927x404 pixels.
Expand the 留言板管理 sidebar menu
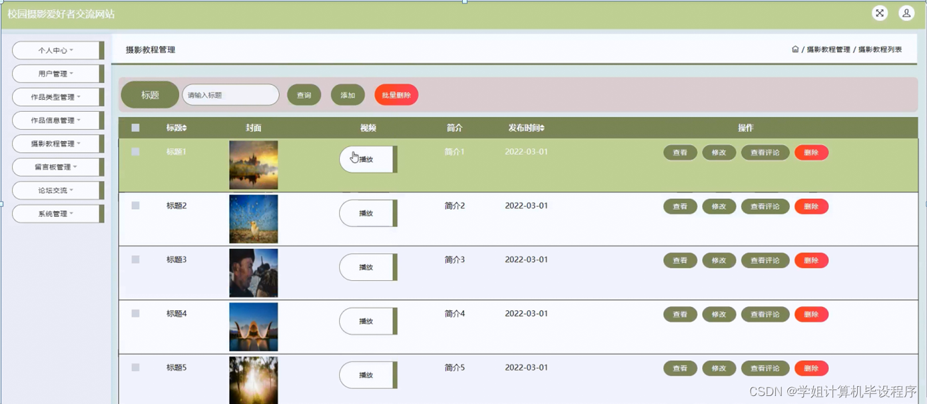(x=58, y=167)
